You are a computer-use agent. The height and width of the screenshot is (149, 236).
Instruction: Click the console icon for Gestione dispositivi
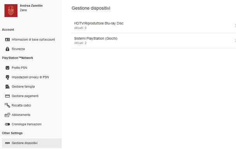7,143
